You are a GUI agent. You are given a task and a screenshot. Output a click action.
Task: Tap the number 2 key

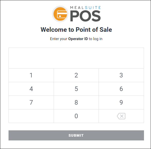[x=76, y=75]
